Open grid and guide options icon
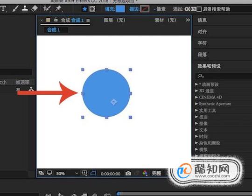The width and height of the screenshot is (252, 196). pos(84,173)
